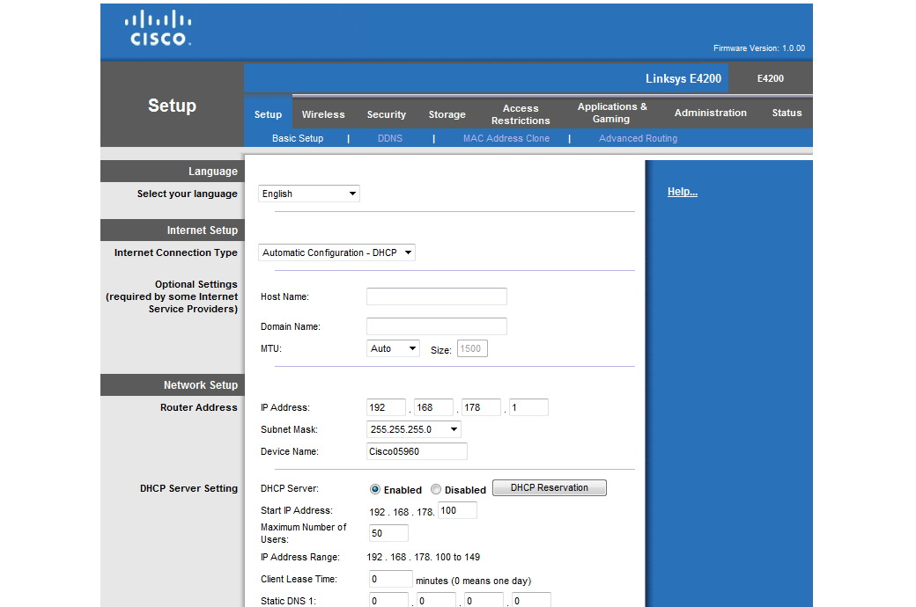
Task: Switch to the Wireless tab
Action: [323, 114]
